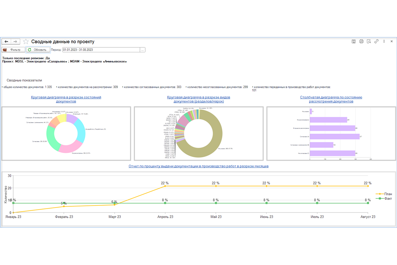Viewport: 397px width, 265px height.
Task: Open print preview magnifier icon
Action: pyautogui.click(x=369, y=41)
